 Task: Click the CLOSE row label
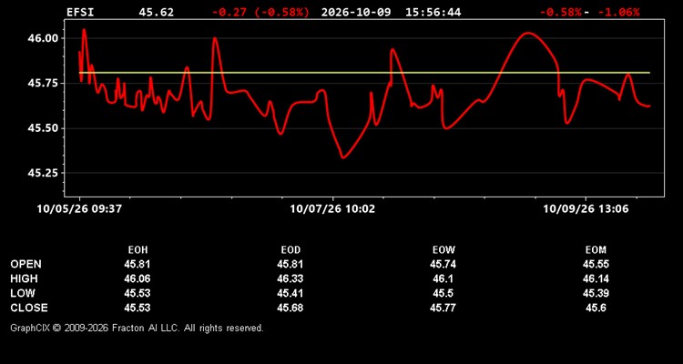click(x=29, y=308)
